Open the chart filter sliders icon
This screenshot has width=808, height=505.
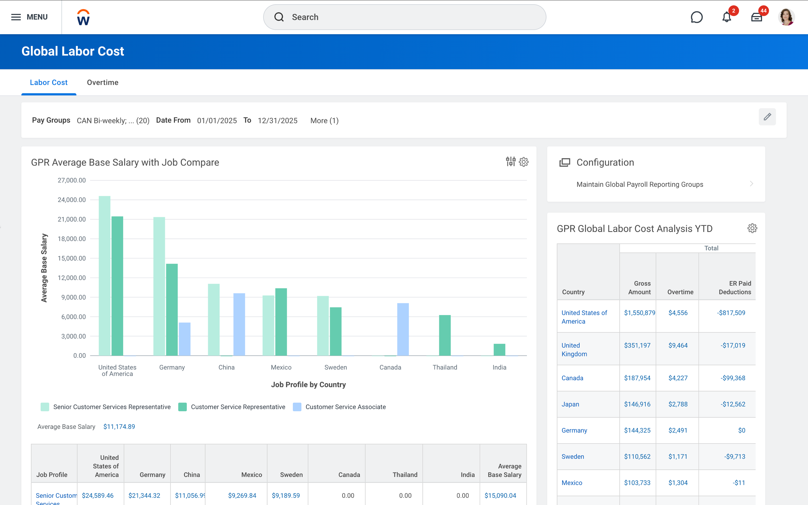pos(511,162)
